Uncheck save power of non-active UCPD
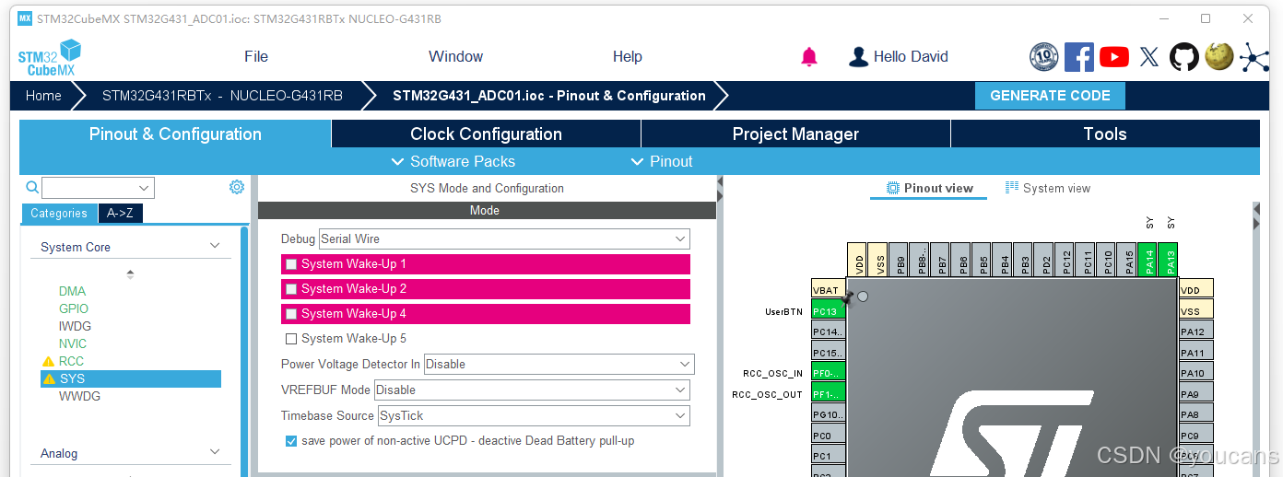 click(x=291, y=441)
